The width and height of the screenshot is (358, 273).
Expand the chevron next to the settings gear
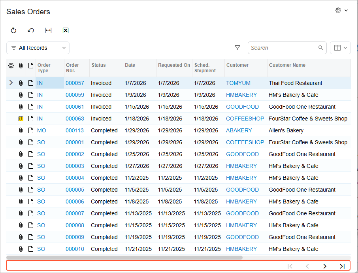346,10
